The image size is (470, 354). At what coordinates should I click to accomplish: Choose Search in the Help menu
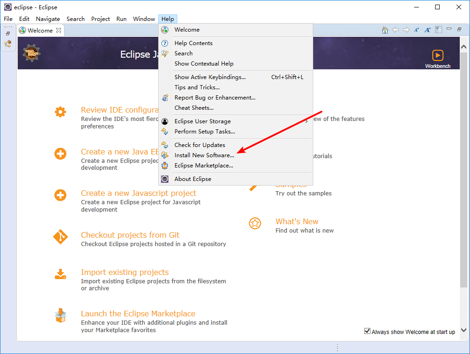235,53
